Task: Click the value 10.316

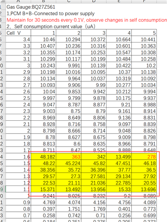Action: (x=94, y=46)
